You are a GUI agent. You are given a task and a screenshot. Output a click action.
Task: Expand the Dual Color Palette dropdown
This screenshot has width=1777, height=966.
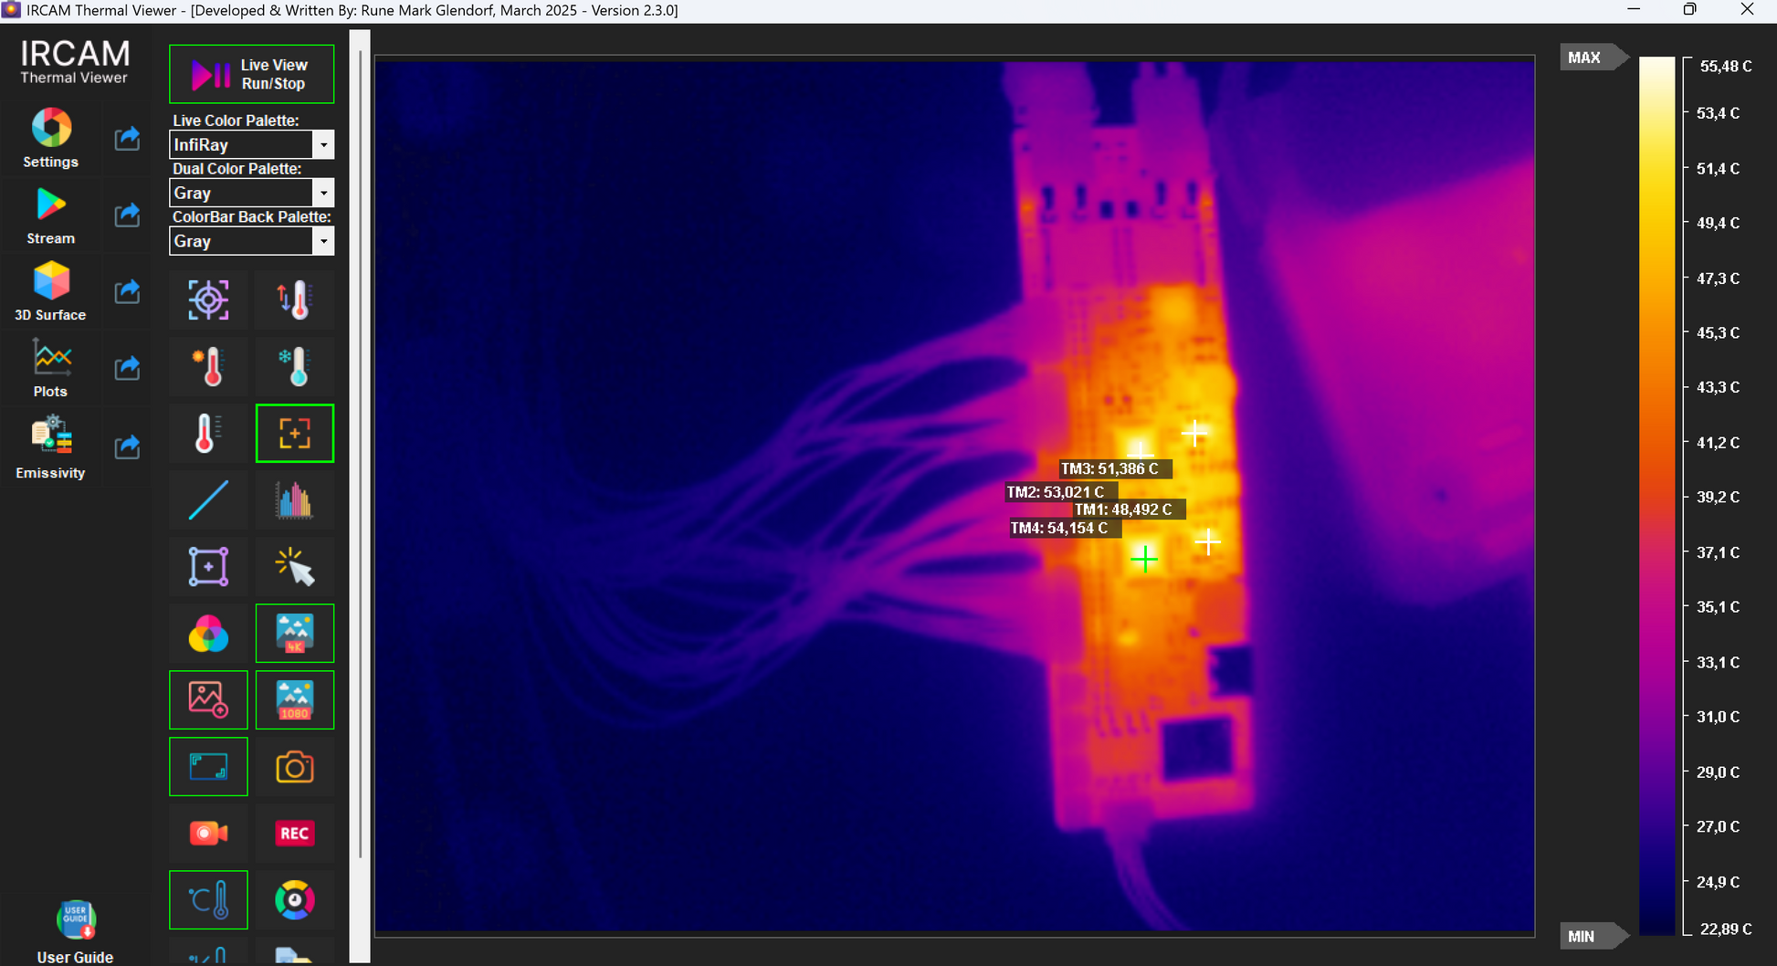click(x=323, y=194)
